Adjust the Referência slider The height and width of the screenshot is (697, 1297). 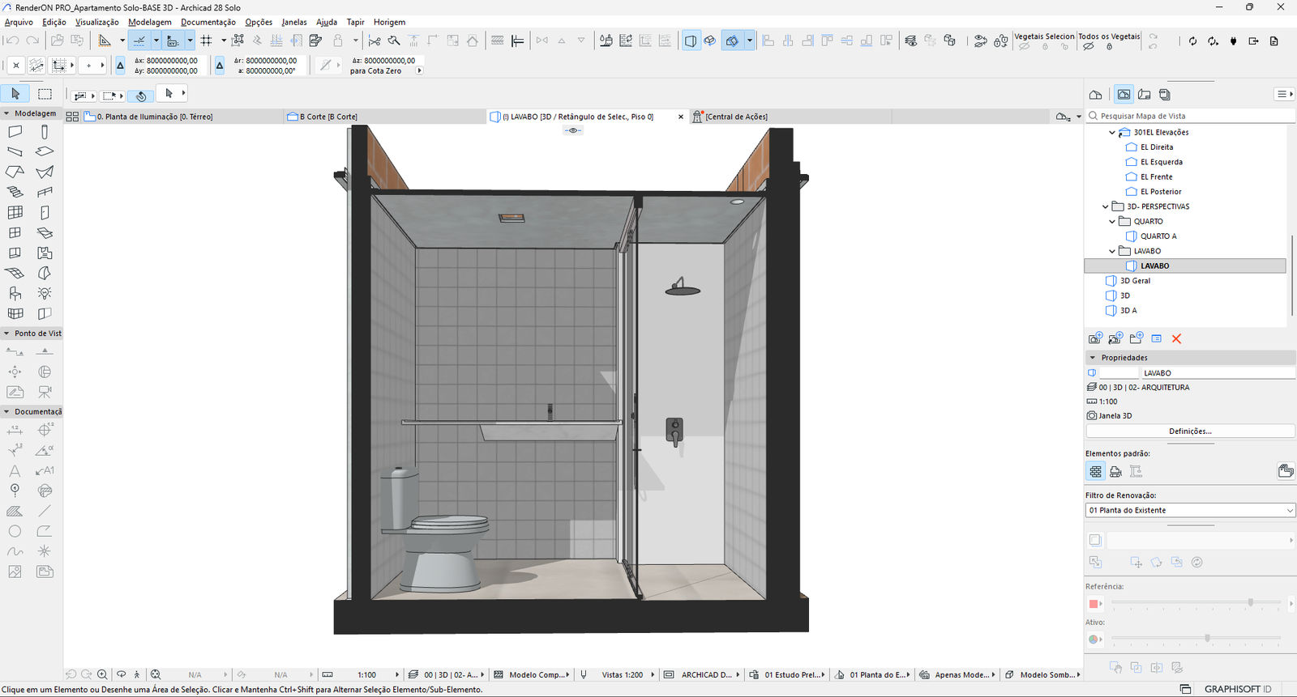tap(1251, 602)
